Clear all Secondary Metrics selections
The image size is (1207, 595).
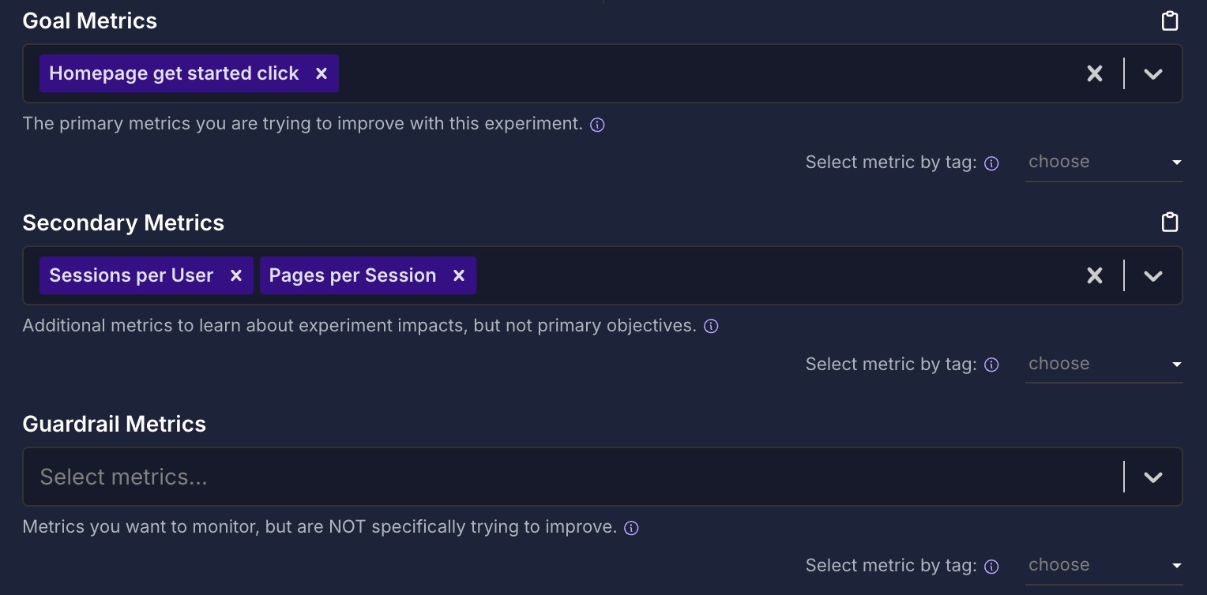[1094, 275]
